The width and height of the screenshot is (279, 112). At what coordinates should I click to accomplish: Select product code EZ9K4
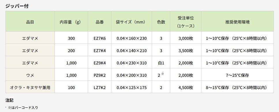(100, 63)
